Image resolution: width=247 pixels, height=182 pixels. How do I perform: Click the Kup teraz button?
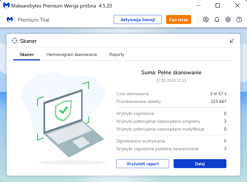[x=179, y=19]
